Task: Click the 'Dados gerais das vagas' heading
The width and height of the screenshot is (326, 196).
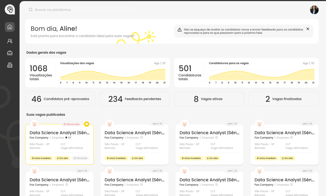Action: click(46, 53)
